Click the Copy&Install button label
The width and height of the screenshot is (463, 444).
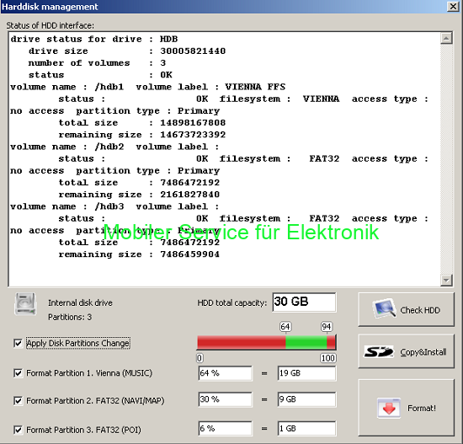pos(423,352)
